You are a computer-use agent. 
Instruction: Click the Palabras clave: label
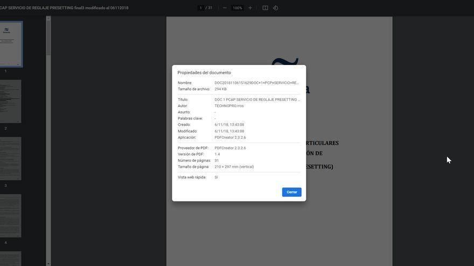point(190,118)
